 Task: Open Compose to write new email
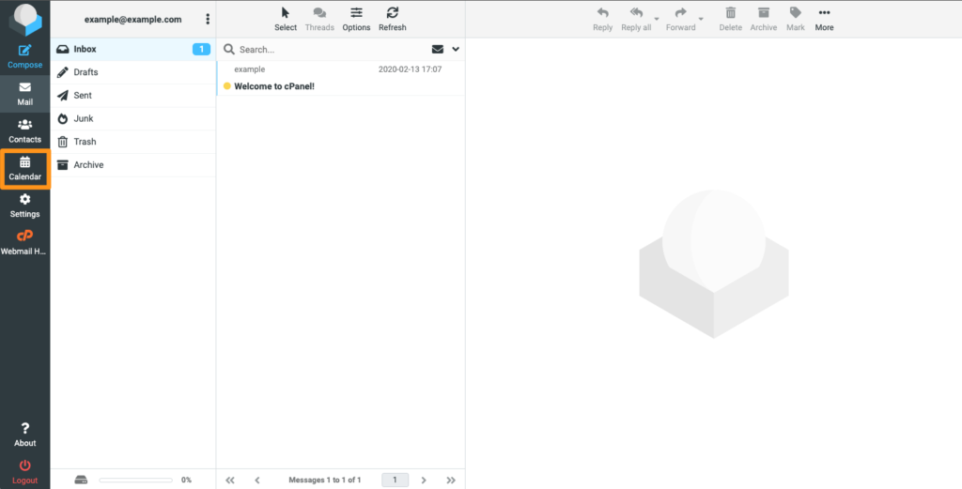point(24,55)
